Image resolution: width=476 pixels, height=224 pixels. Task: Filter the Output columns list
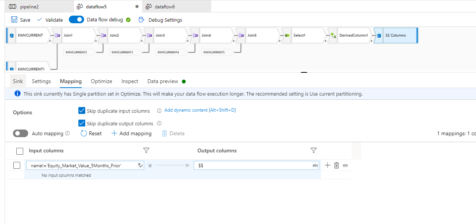click(x=314, y=150)
